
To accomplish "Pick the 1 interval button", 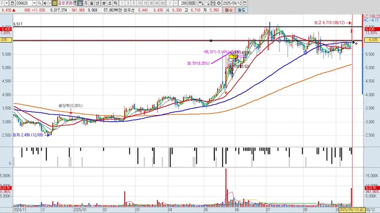I will click(x=122, y=3).
